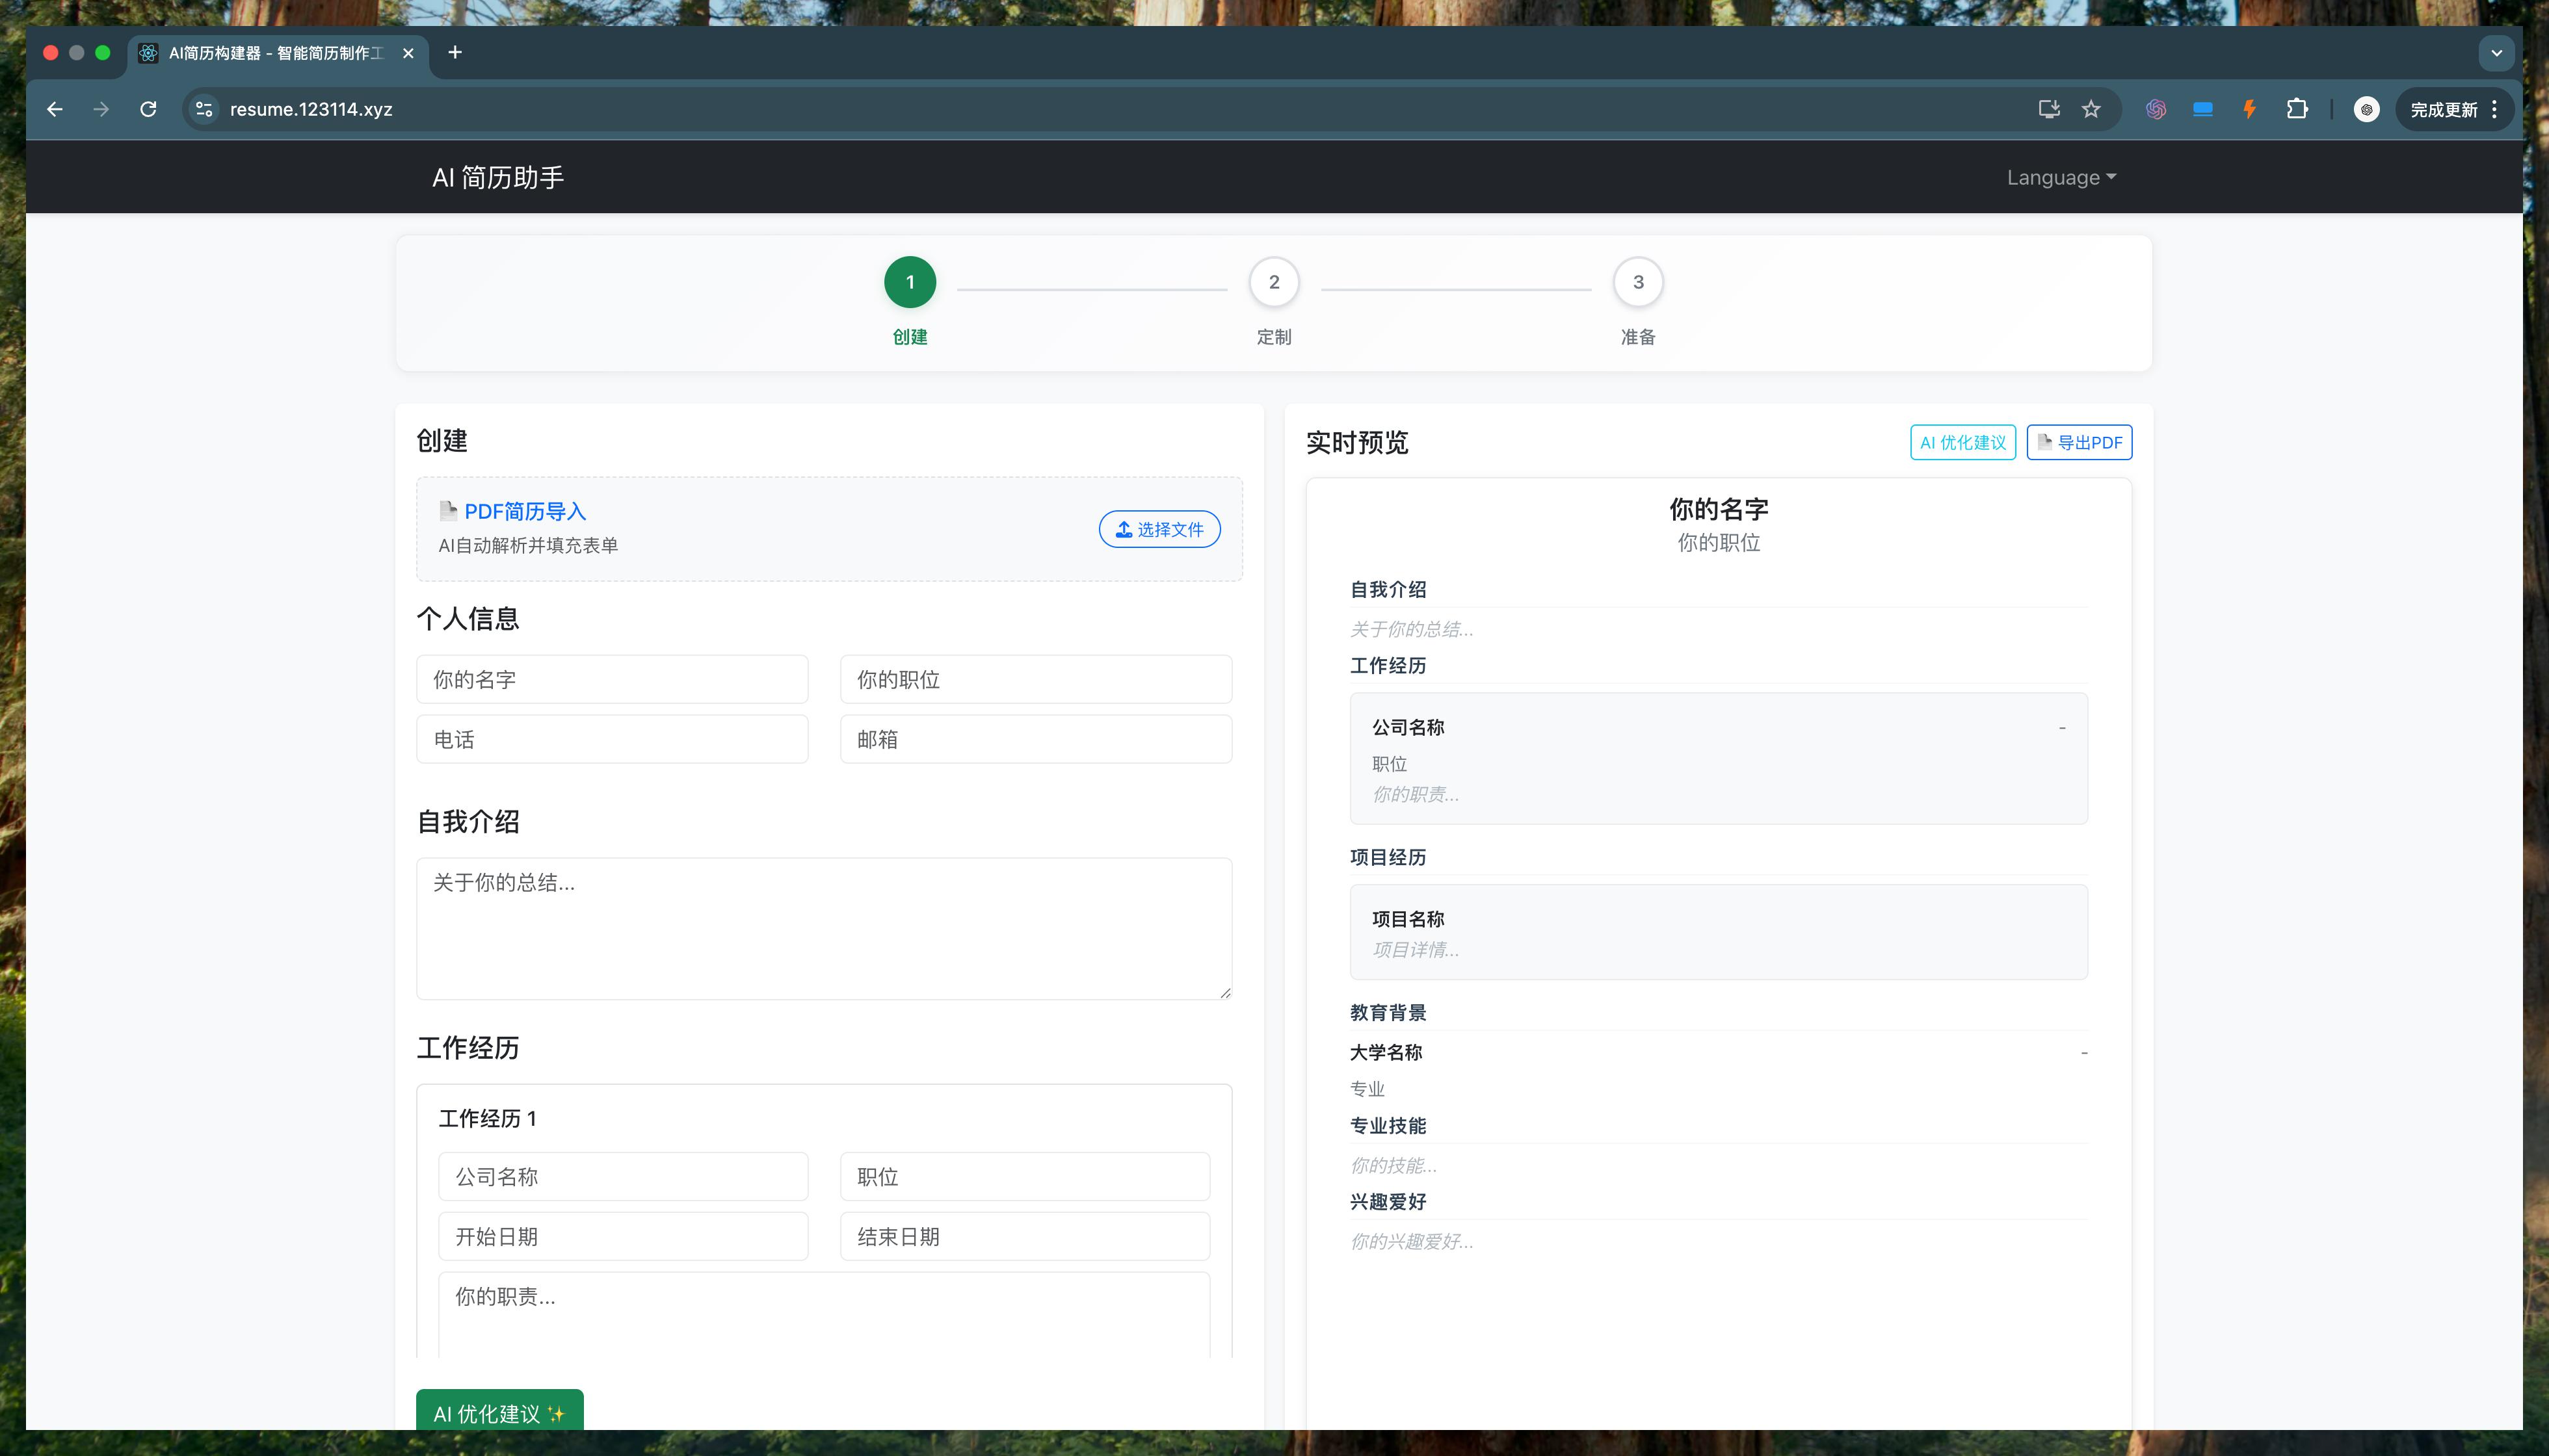Screen dimensions: 2549x1456
Task: Click the 专业技能 heading in preview
Action: 1388,1125
